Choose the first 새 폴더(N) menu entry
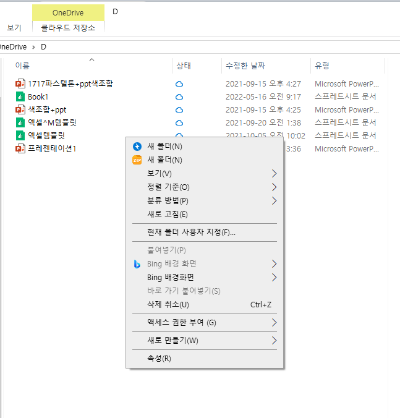Image resolution: width=400 pixels, height=418 pixels. tap(205, 147)
